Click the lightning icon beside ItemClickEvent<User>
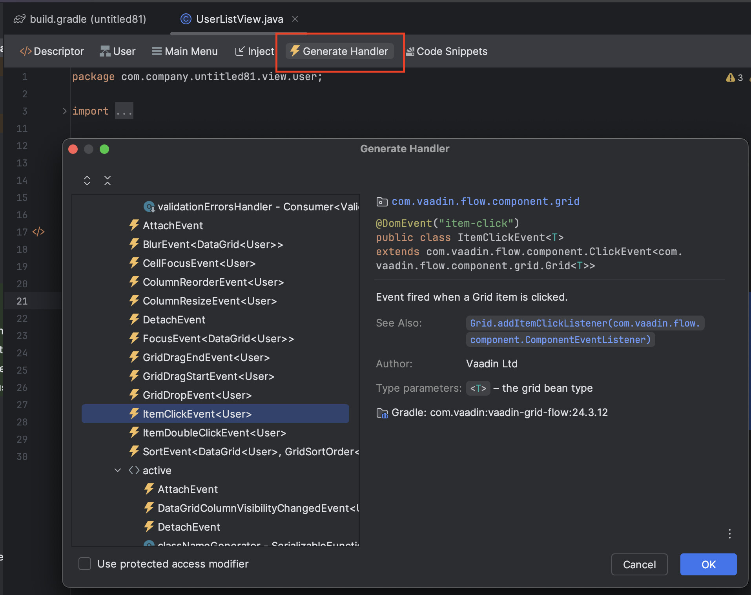This screenshot has width=751, height=595. click(x=134, y=413)
